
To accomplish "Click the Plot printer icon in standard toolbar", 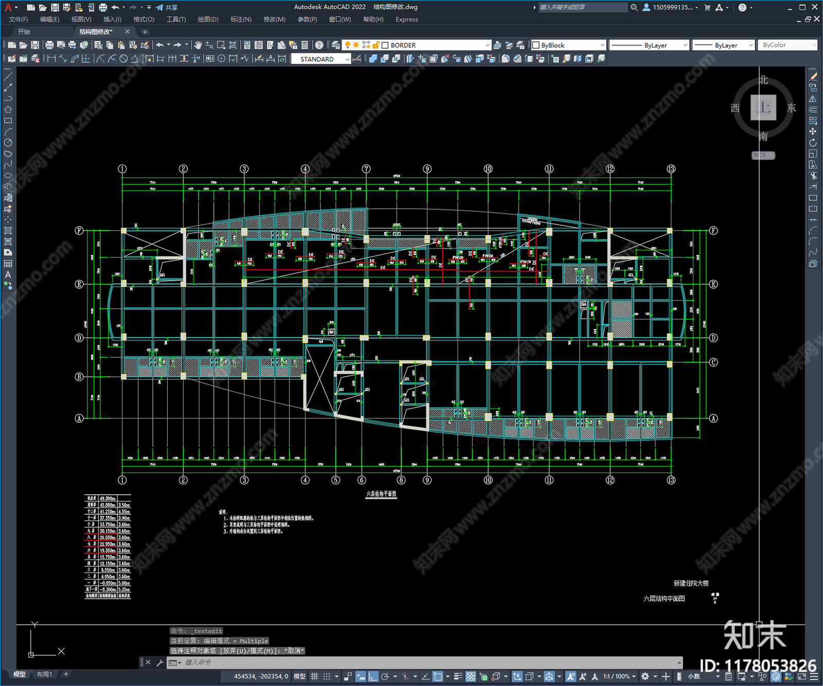I will (49, 45).
